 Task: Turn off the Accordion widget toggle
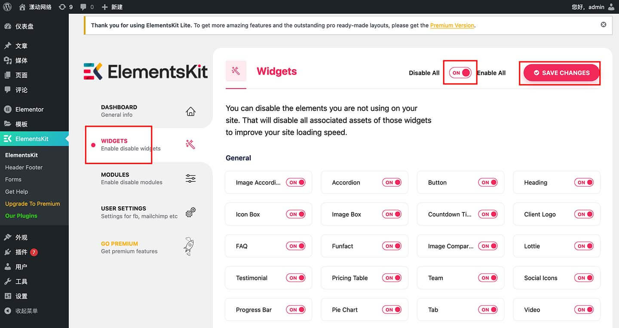point(392,182)
